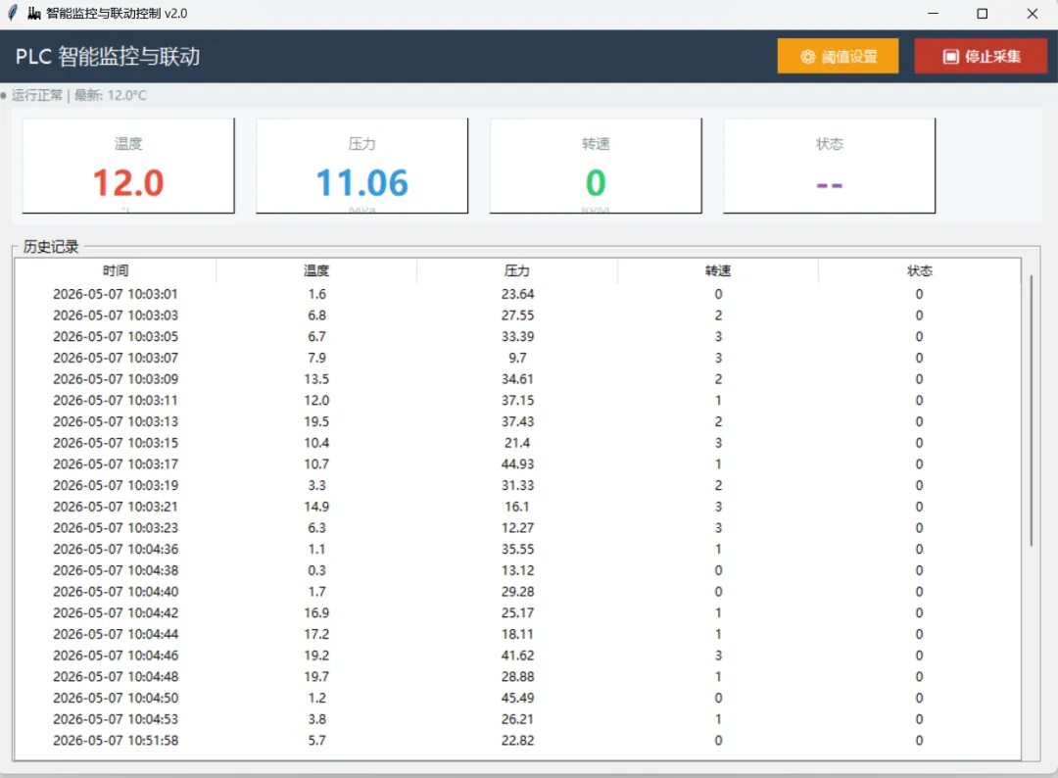Click the 停止采集 stop collection button
This screenshot has width=1058, height=778.
tap(981, 56)
